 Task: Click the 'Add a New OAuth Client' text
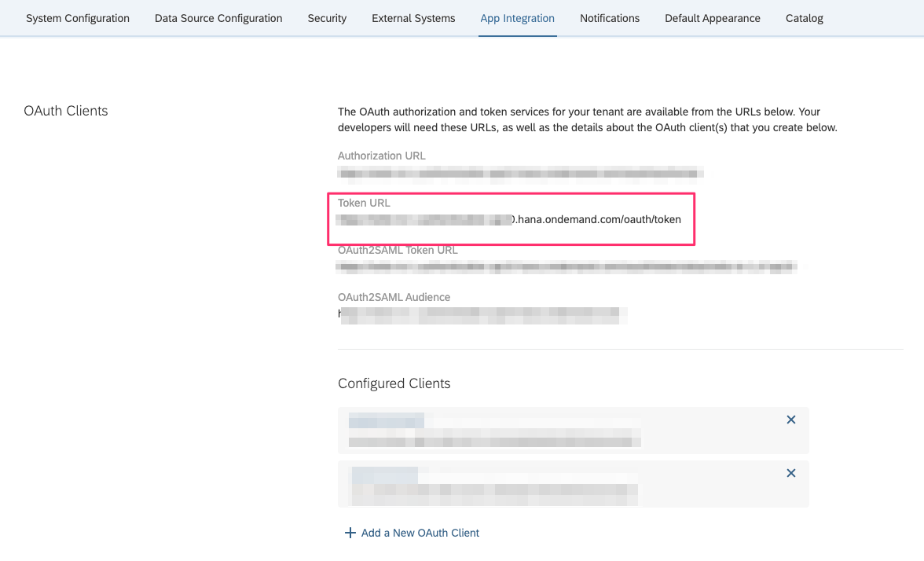tap(420, 533)
